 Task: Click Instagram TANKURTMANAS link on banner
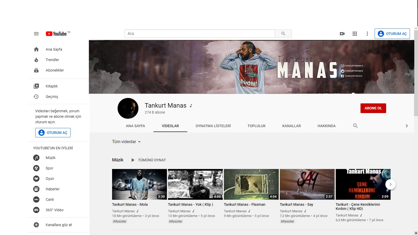tap(352, 66)
